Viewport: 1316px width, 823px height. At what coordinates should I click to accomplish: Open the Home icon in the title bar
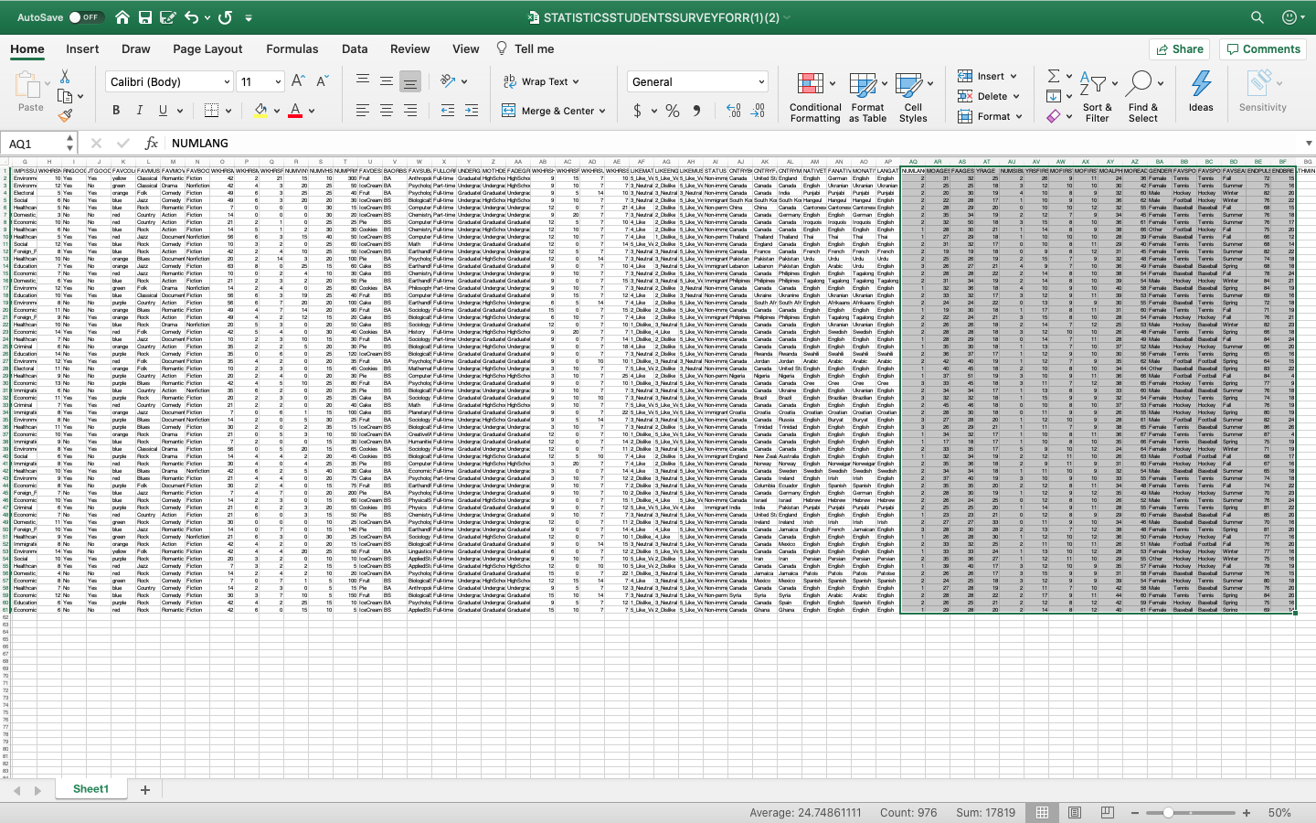(122, 17)
